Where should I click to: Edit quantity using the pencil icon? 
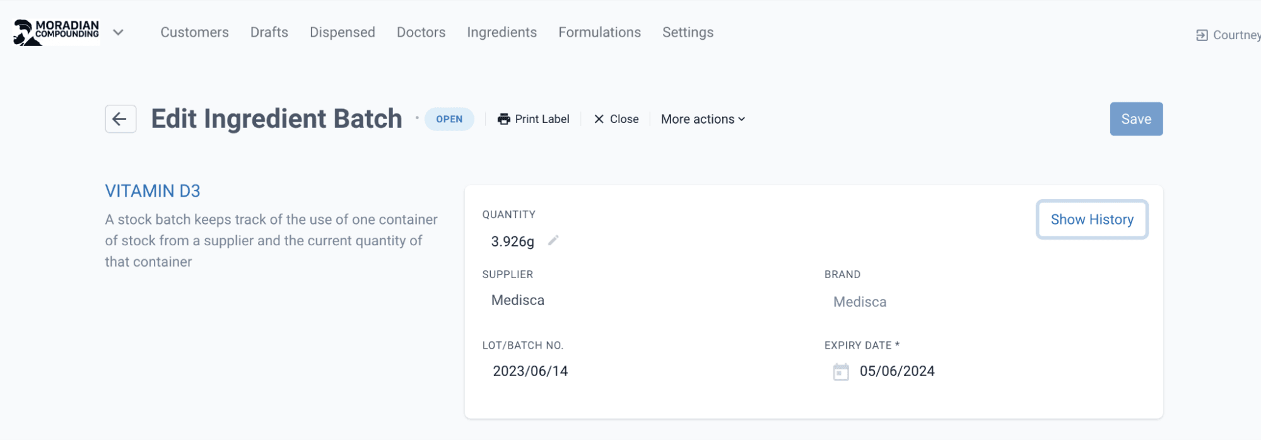click(553, 240)
